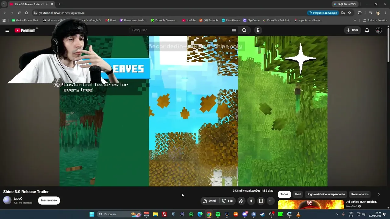Open Steam from the taskbar
Viewport: 390px width, 219px height.
(262, 214)
